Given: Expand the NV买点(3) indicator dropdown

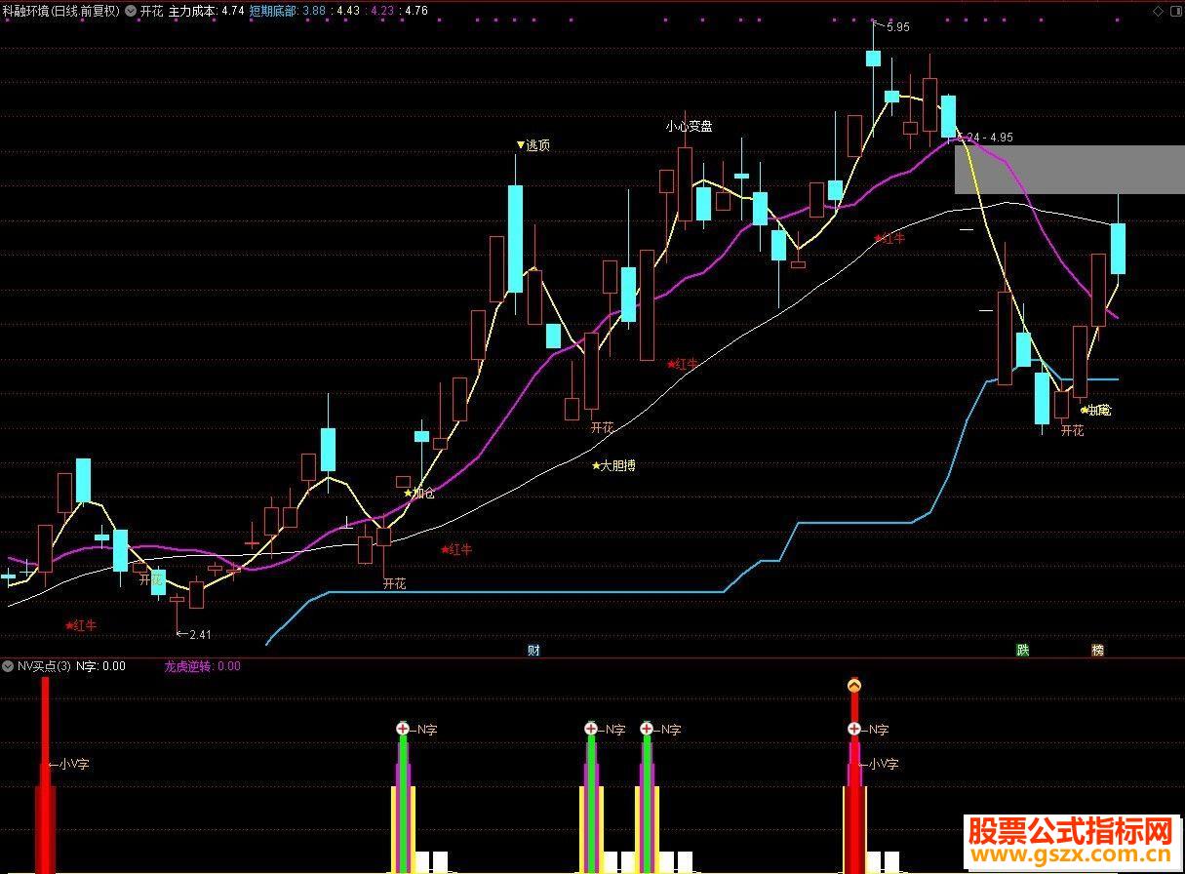Looking at the screenshot, I should (8, 666).
